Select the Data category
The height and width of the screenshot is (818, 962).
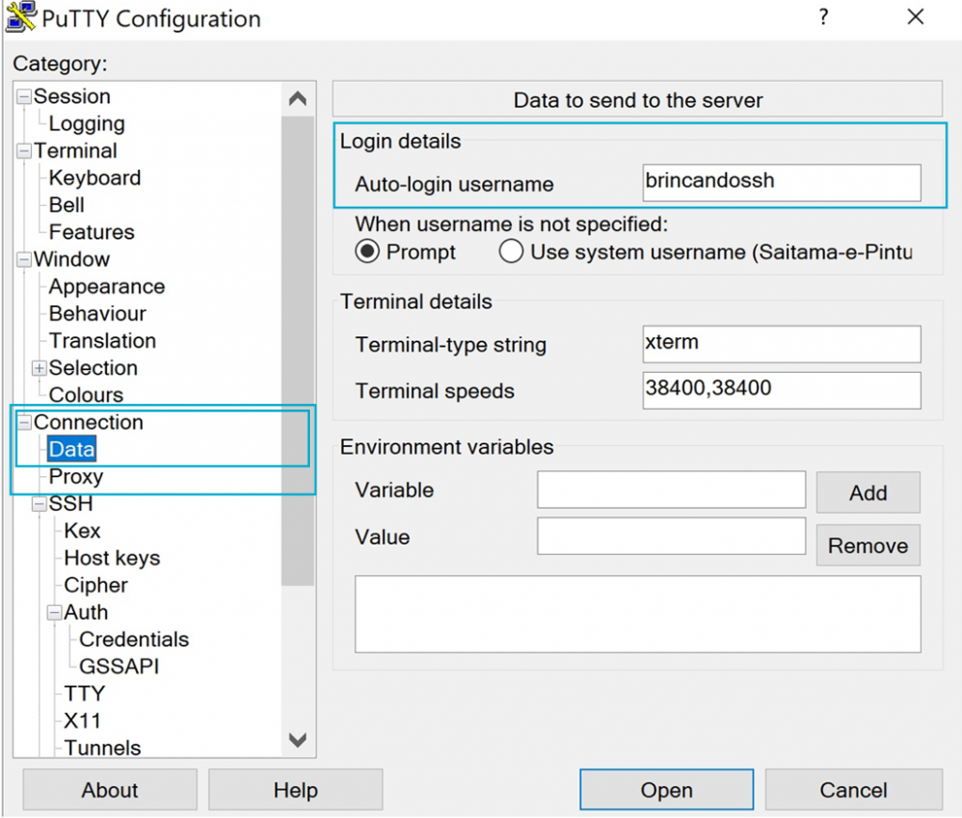coord(71,449)
